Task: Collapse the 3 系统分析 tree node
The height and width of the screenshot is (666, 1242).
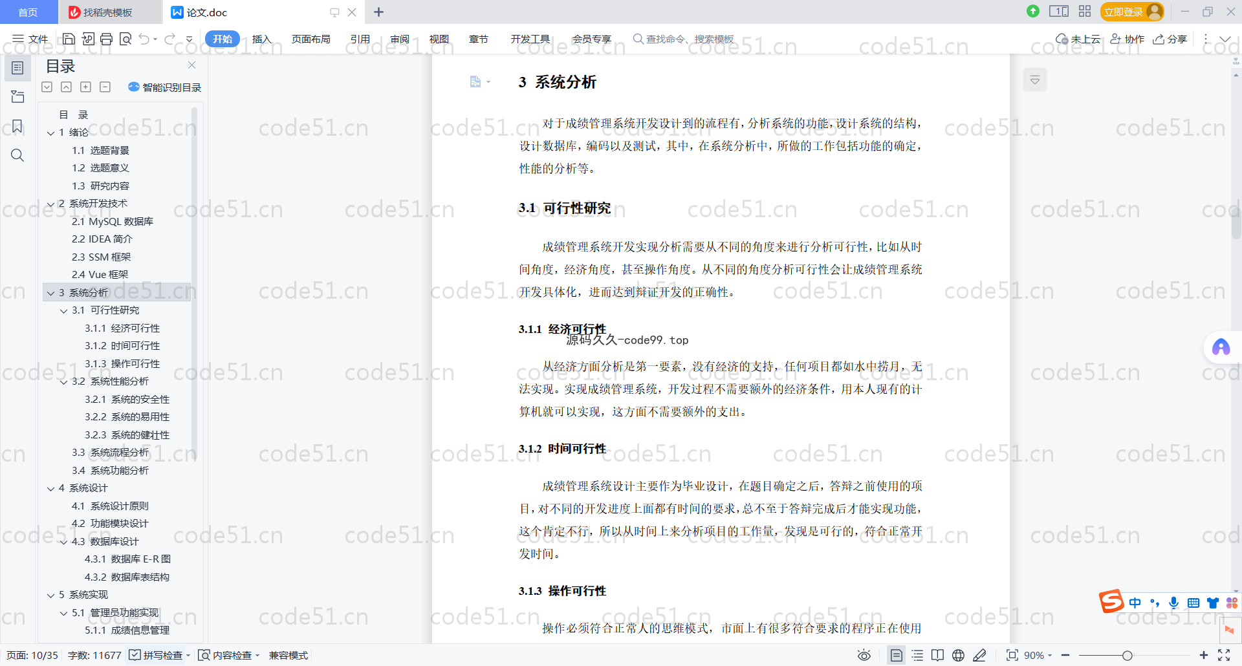Action: click(50, 293)
